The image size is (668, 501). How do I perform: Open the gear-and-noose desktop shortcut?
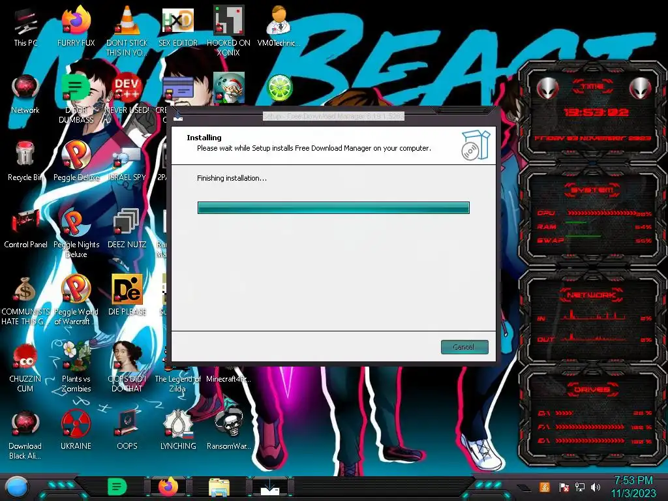click(178, 431)
